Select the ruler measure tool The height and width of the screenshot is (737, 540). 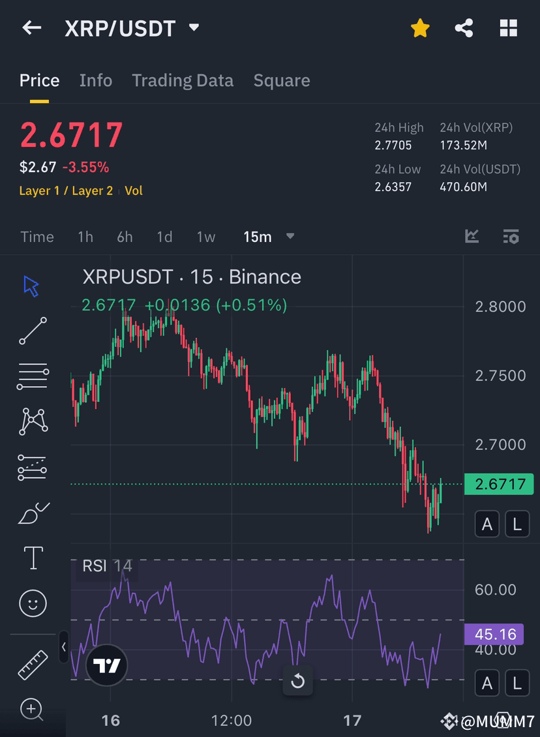(x=33, y=665)
